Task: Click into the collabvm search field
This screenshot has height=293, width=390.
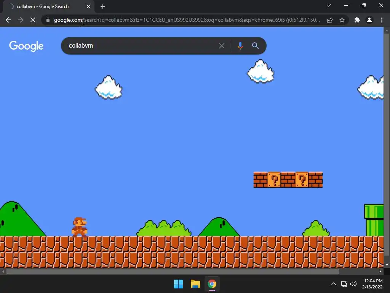Action: 142,46
